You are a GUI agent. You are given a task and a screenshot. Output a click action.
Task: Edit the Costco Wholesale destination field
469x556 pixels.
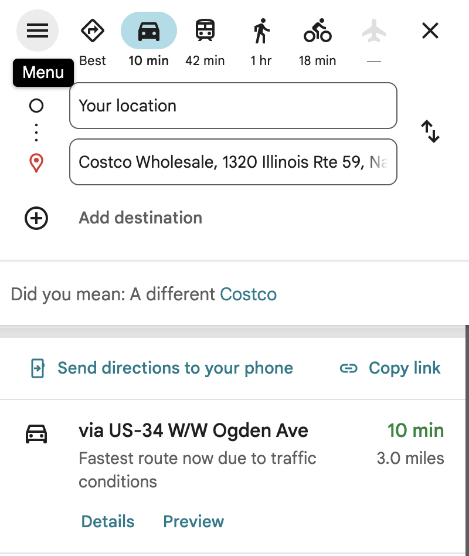[233, 162]
